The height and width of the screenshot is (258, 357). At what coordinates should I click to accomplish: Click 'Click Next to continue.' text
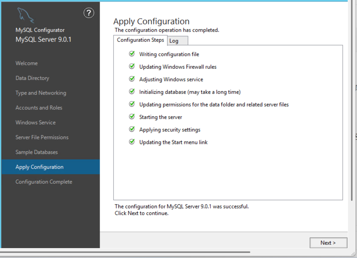click(x=142, y=213)
